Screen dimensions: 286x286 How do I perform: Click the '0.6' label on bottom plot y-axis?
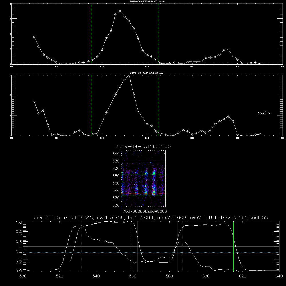click(x=19, y=242)
